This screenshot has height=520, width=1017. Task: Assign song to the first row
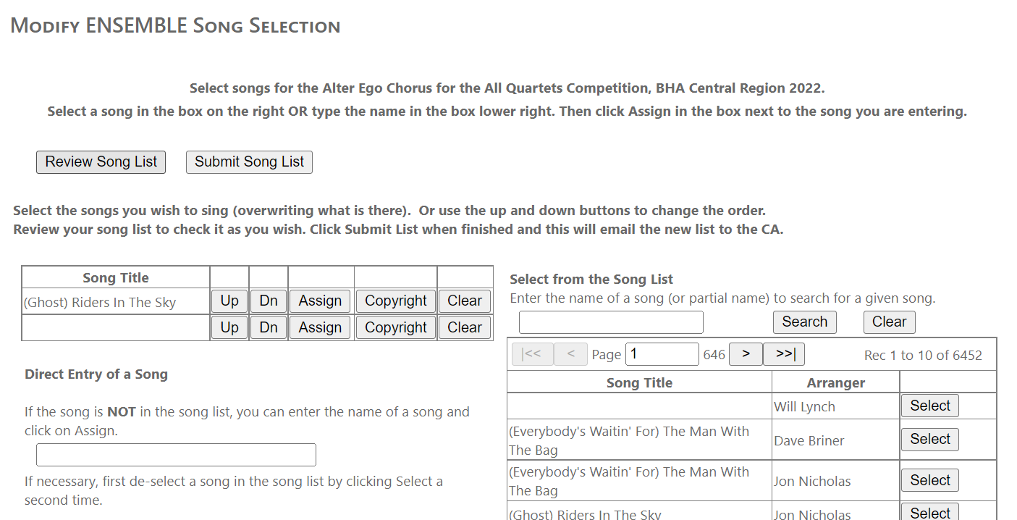(320, 301)
